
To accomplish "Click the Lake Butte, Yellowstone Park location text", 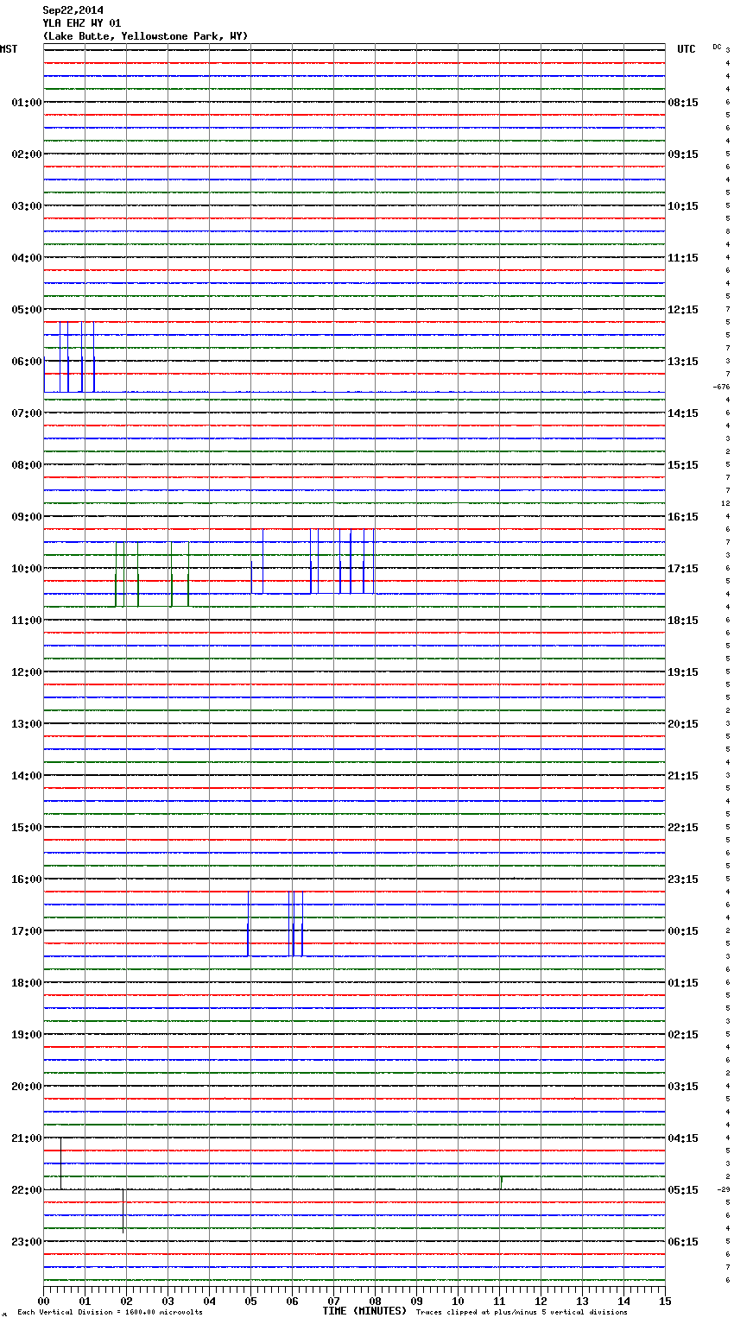I will [145, 36].
